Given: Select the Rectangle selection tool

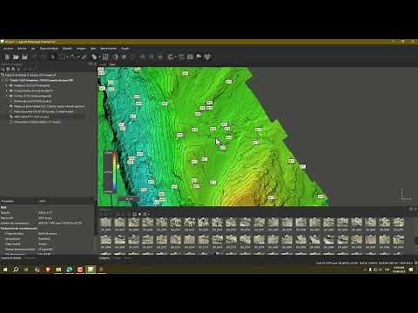Looking at the screenshot, I should pos(61,57).
